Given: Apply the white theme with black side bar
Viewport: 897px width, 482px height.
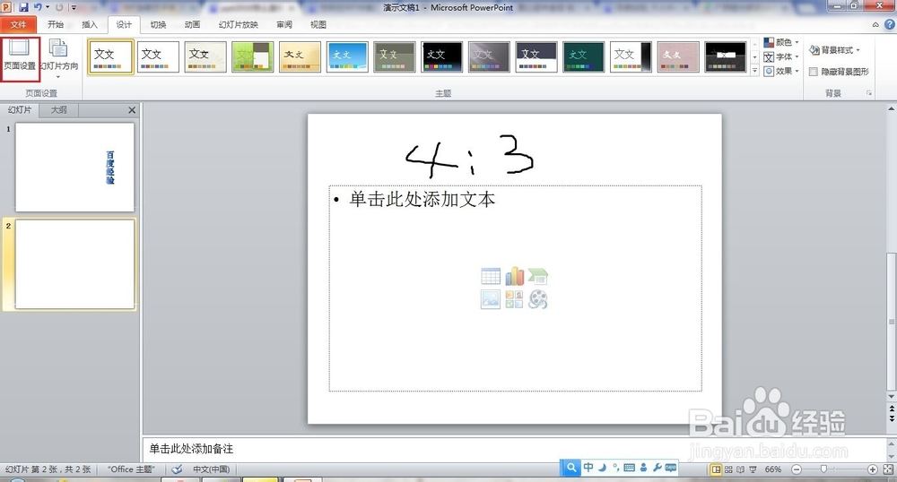Looking at the screenshot, I should point(631,56).
